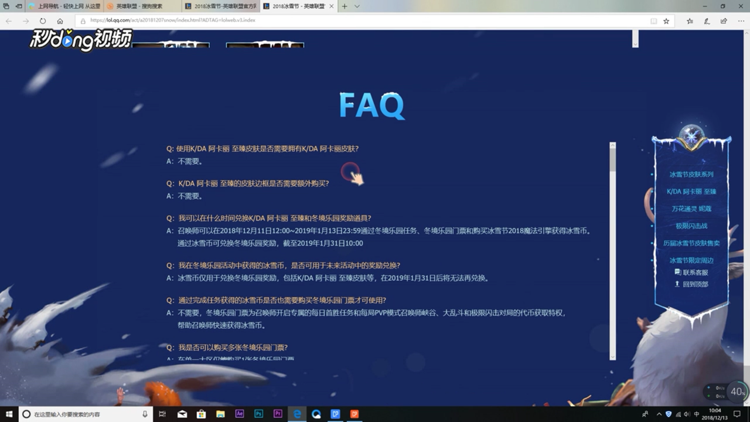750x422 pixels.
Task: Open the Edge favorites hub icon
Action: tap(690, 21)
